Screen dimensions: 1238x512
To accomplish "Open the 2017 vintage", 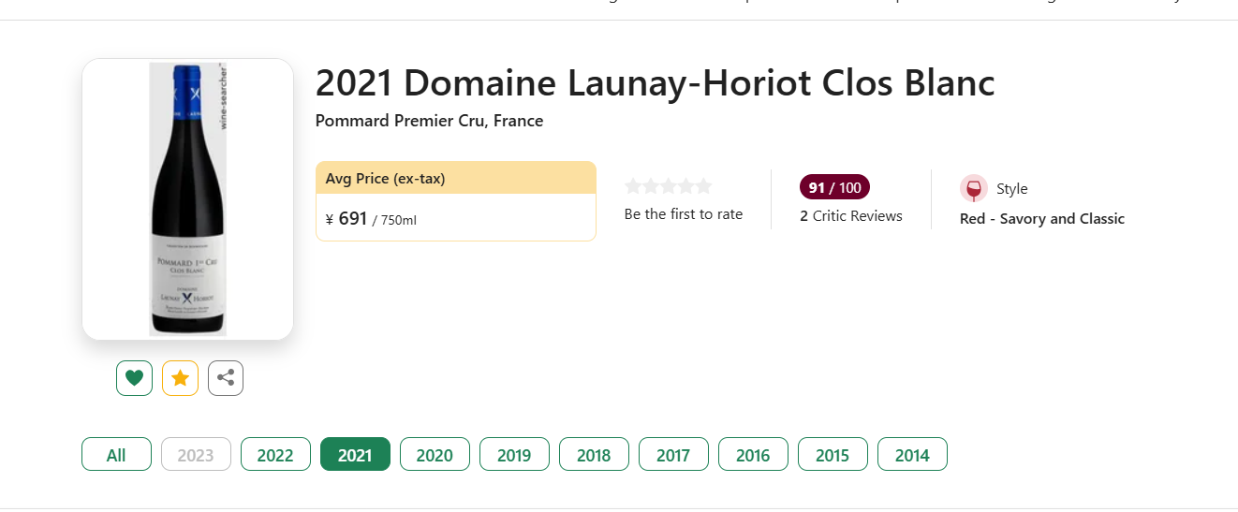I will click(673, 455).
